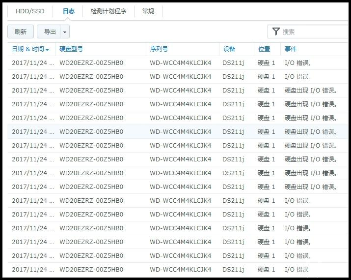
Task: Click the 序列号 column header
Action: pyautogui.click(x=159, y=49)
